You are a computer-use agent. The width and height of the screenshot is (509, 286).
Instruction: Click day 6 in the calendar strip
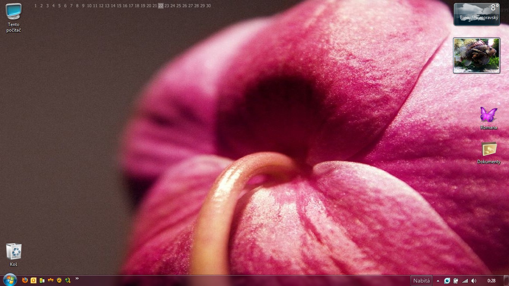tap(65, 6)
